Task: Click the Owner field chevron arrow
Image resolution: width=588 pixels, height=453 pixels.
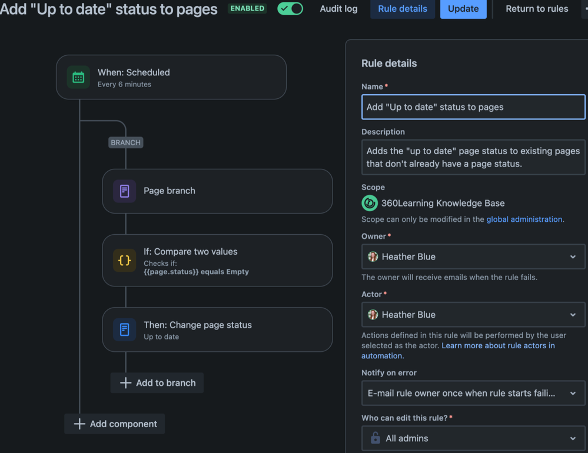Action: point(573,257)
